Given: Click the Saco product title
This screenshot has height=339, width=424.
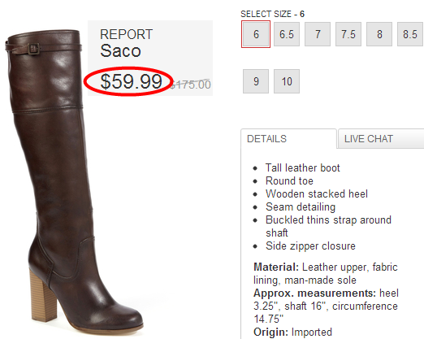Looking at the screenshot, I should [120, 50].
